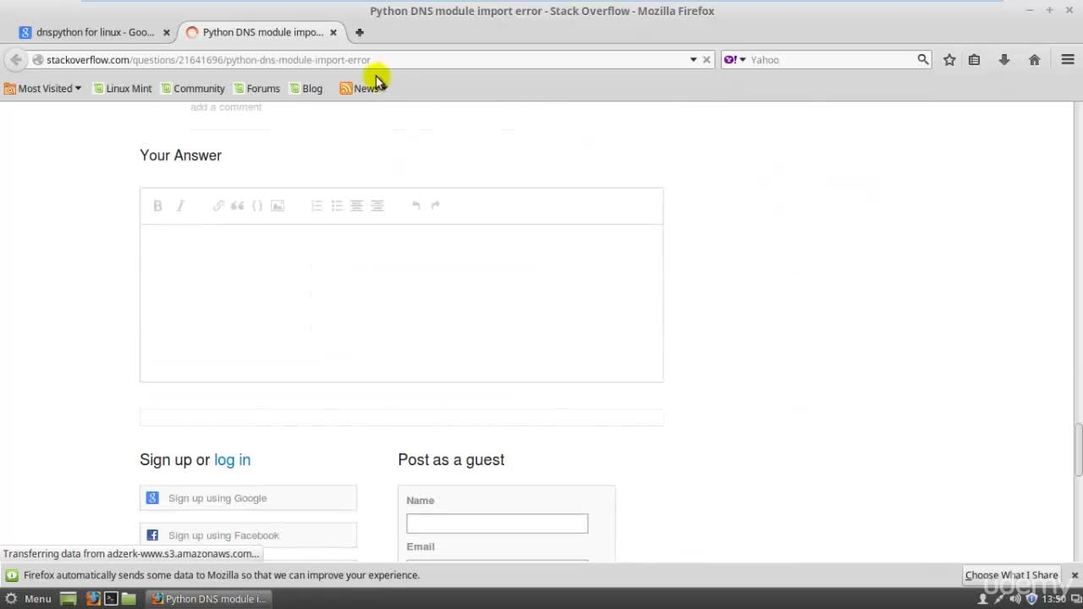Image resolution: width=1083 pixels, height=609 pixels.
Task: Open the Linux Mint Menu button
Action: coord(29,598)
